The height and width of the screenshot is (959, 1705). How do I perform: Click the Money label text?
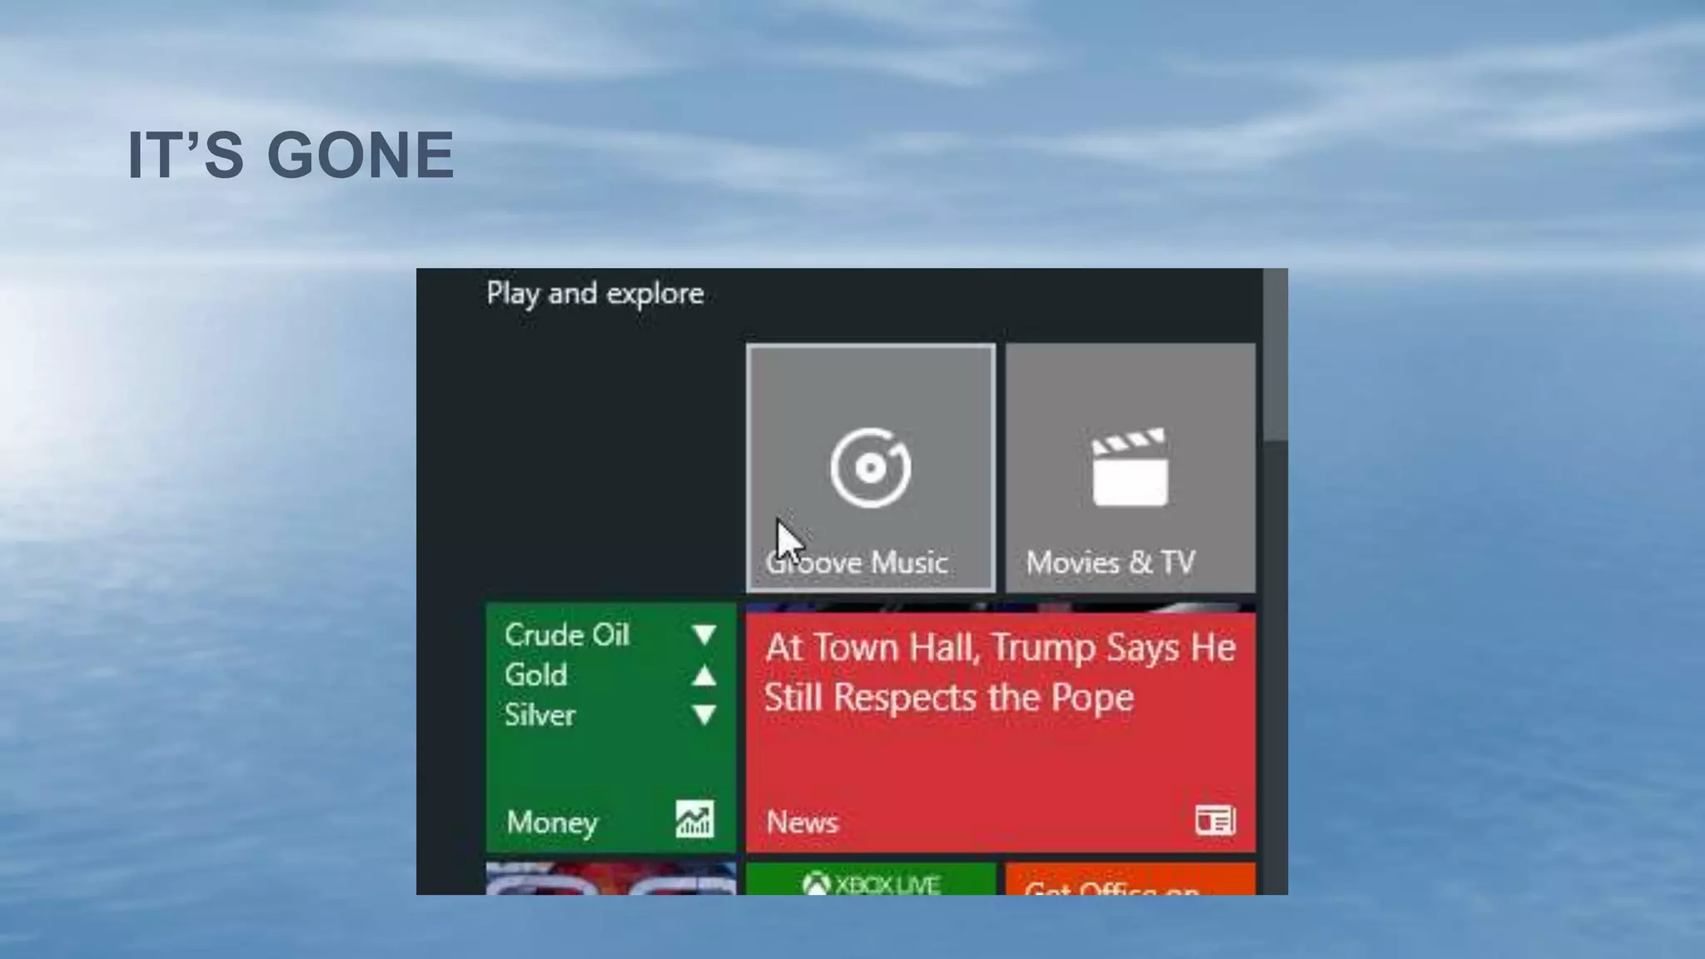pyautogui.click(x=551, y=822)
